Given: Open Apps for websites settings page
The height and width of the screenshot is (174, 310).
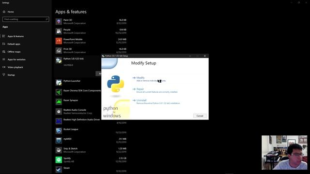Looking at the screenshot, I should (16, 59).
